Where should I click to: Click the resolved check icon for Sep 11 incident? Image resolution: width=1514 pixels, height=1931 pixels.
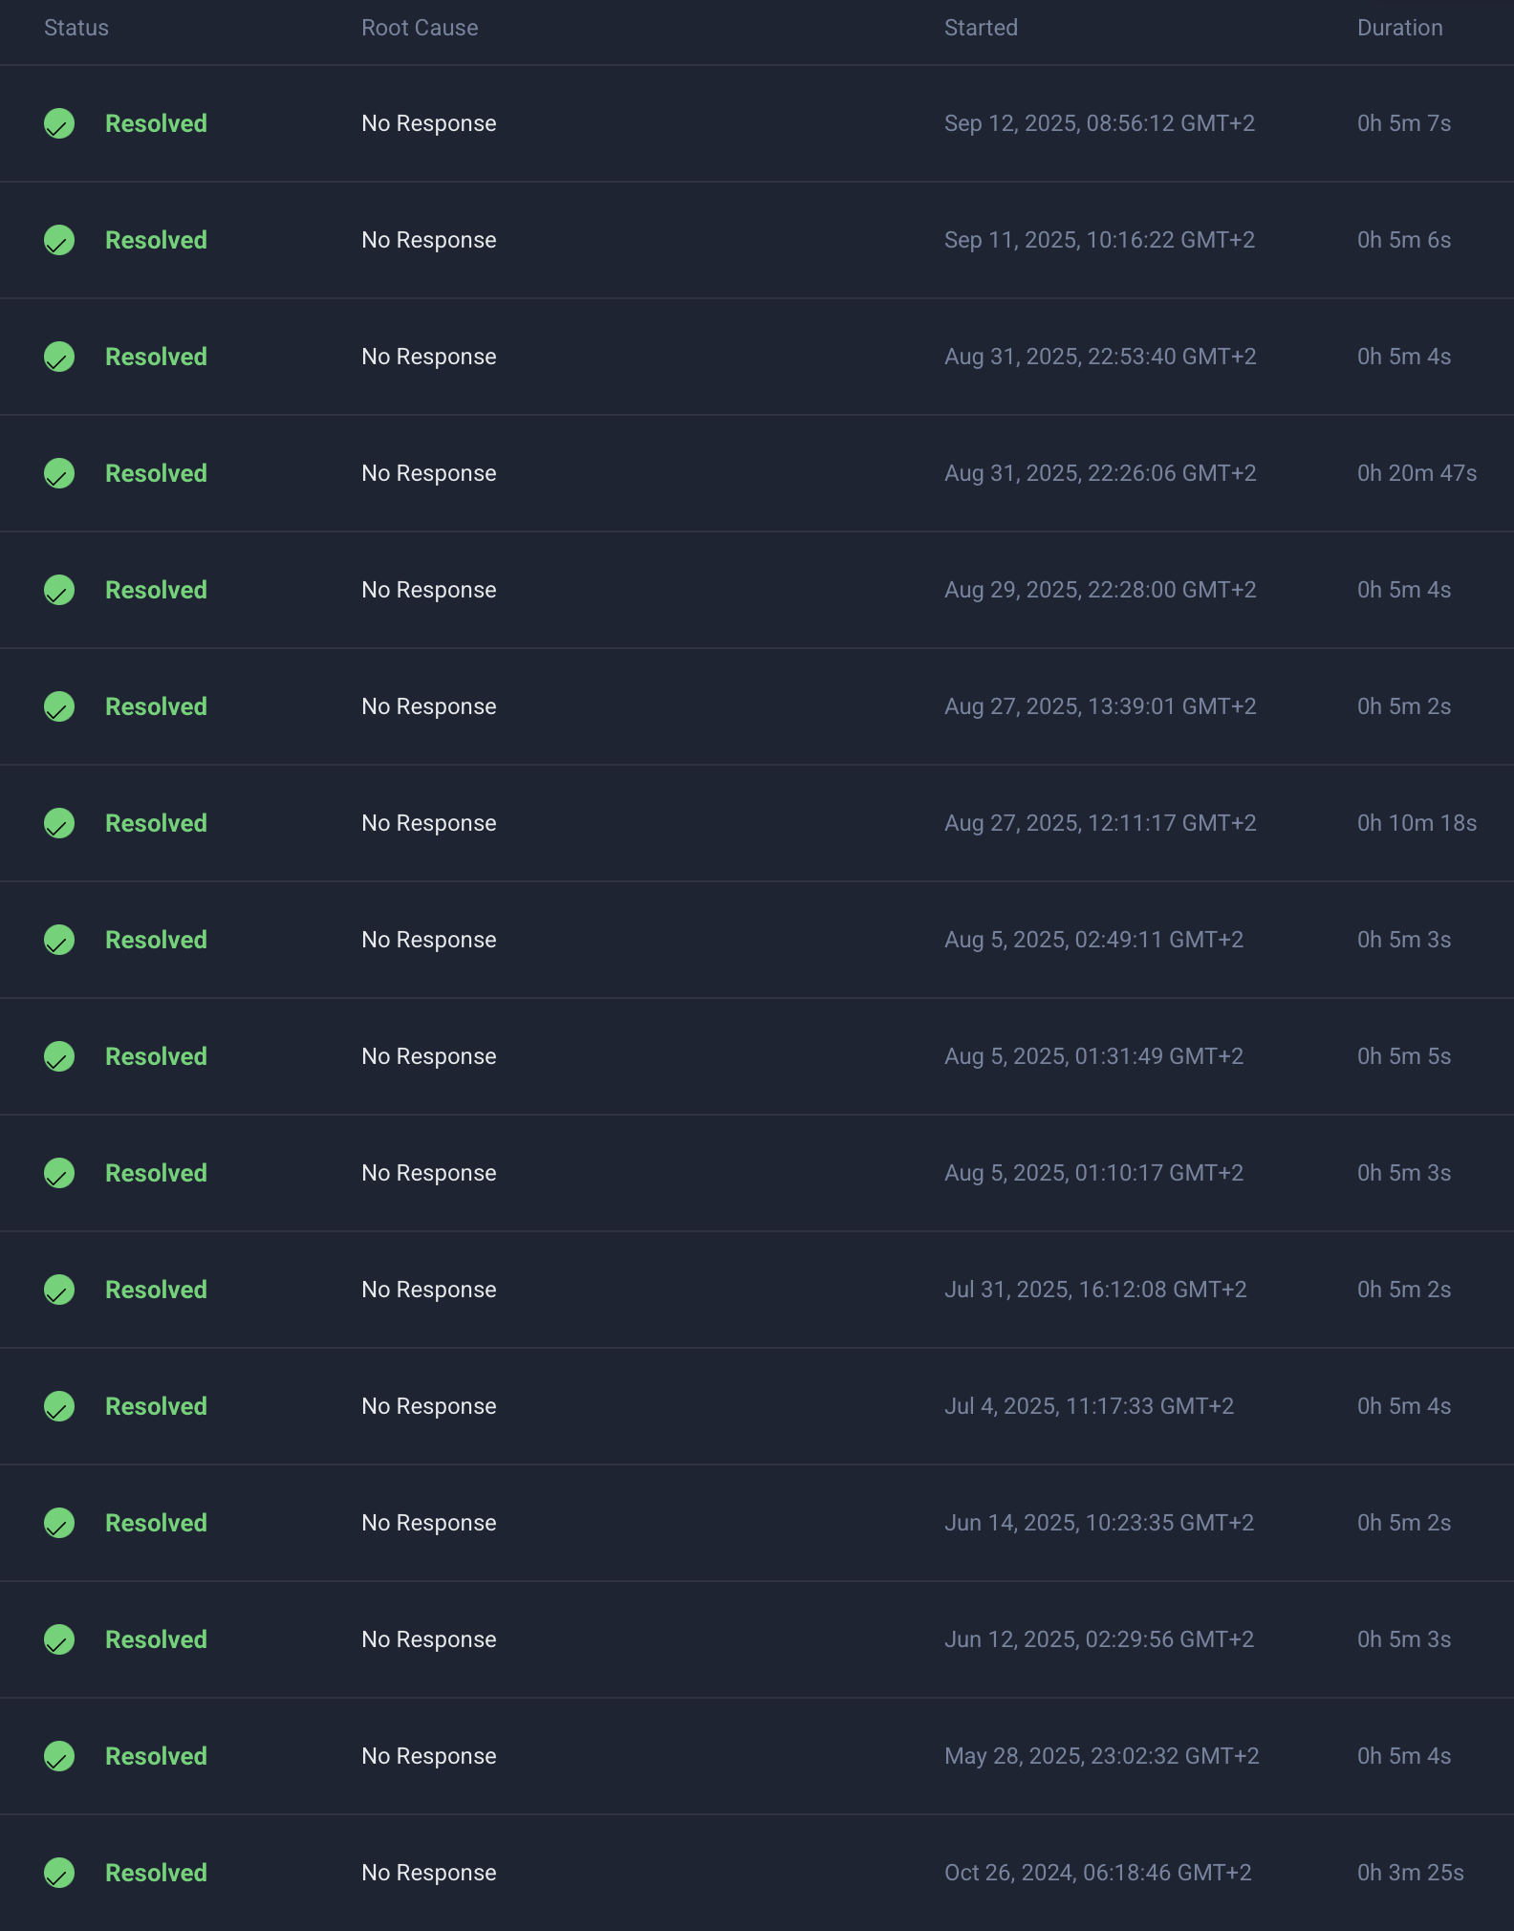[x=59, y=240]
